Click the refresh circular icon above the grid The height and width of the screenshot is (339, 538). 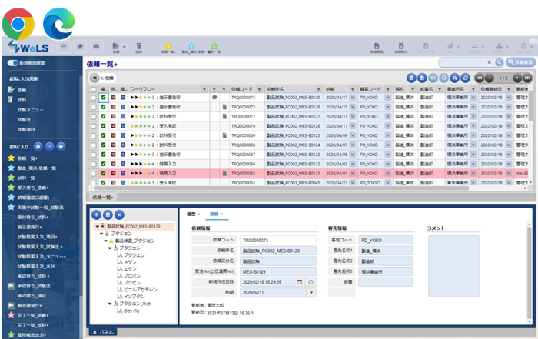[x=466, y=78]
